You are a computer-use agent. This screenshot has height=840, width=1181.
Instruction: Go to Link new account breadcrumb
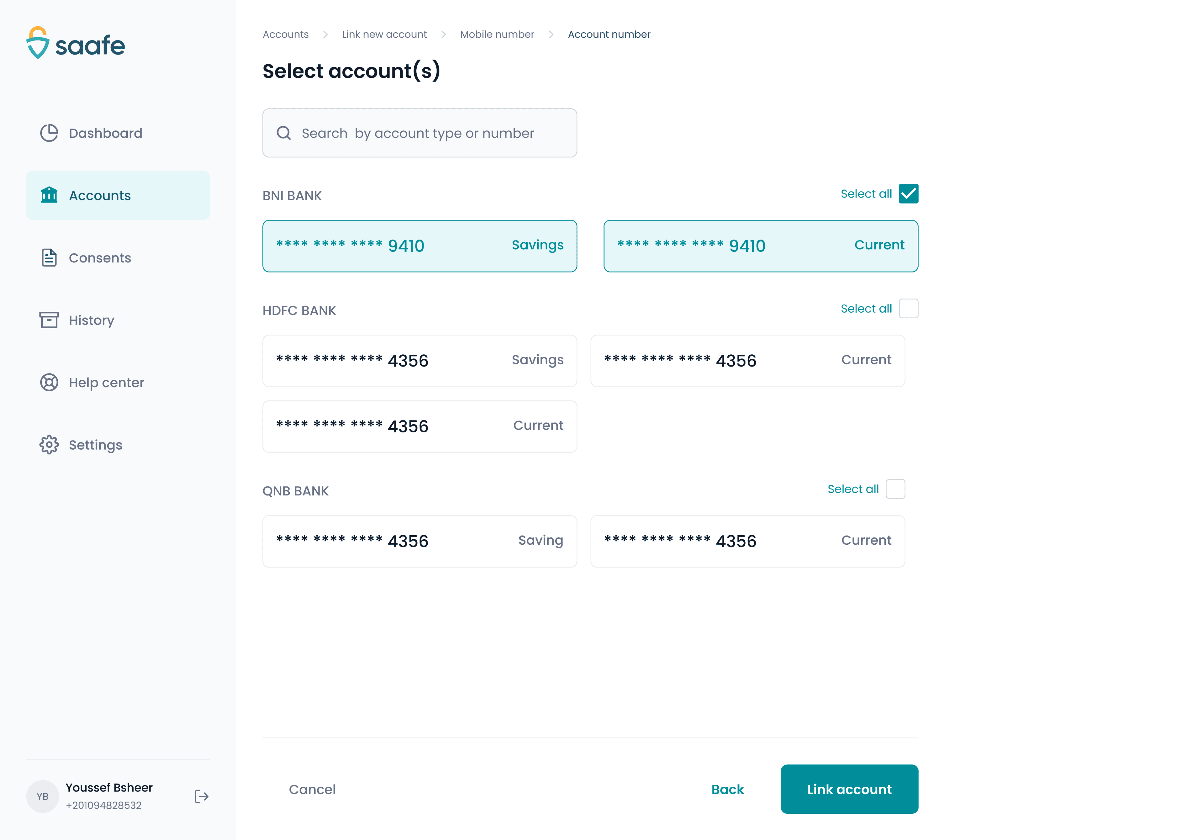(x=384, y=35)
